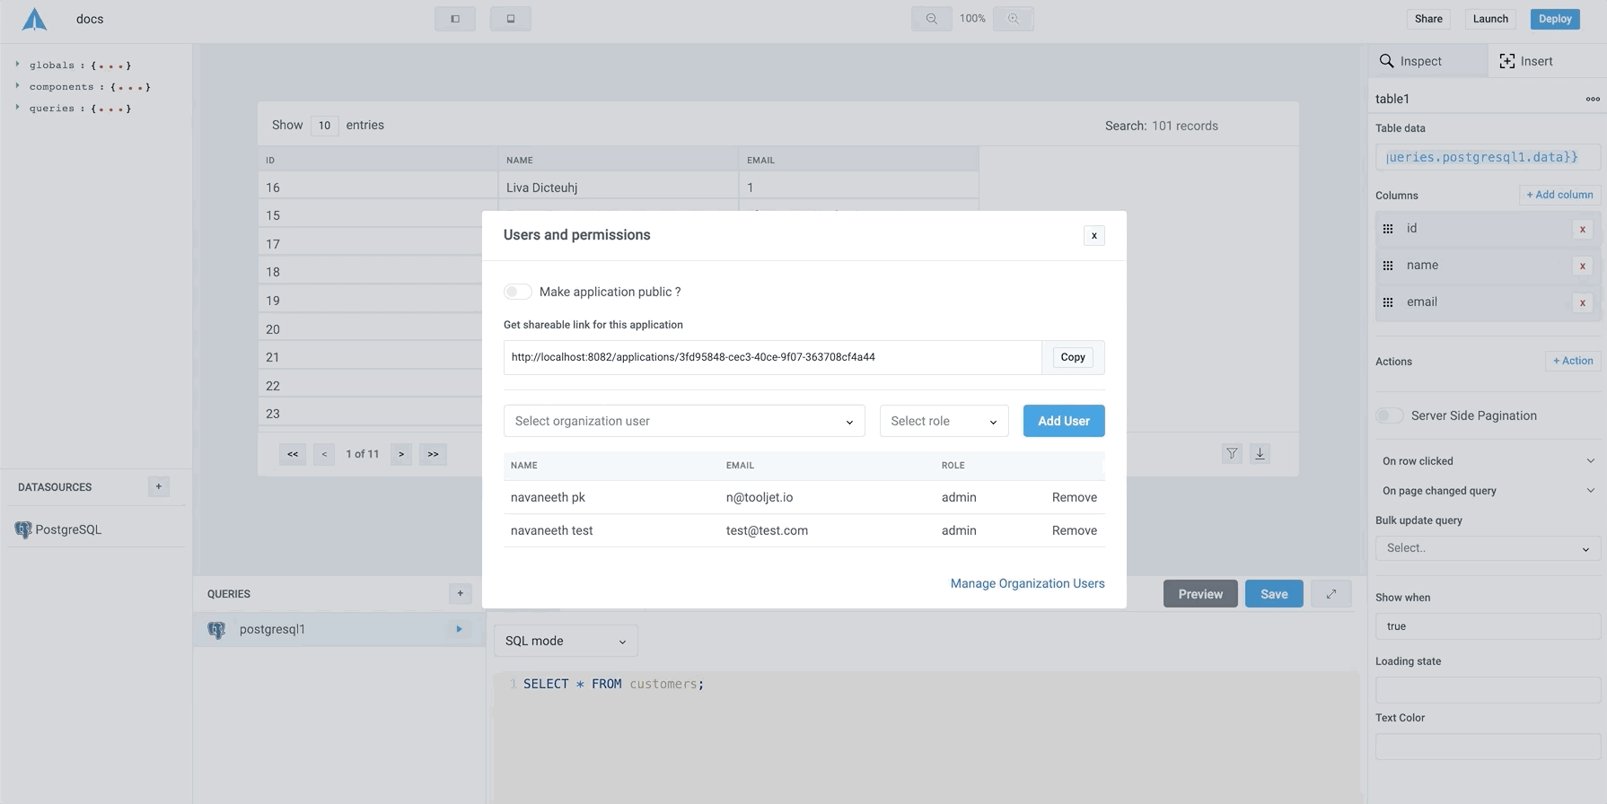
Task: Enable Server Side Pagination toggle
Action: (1389, 415)
